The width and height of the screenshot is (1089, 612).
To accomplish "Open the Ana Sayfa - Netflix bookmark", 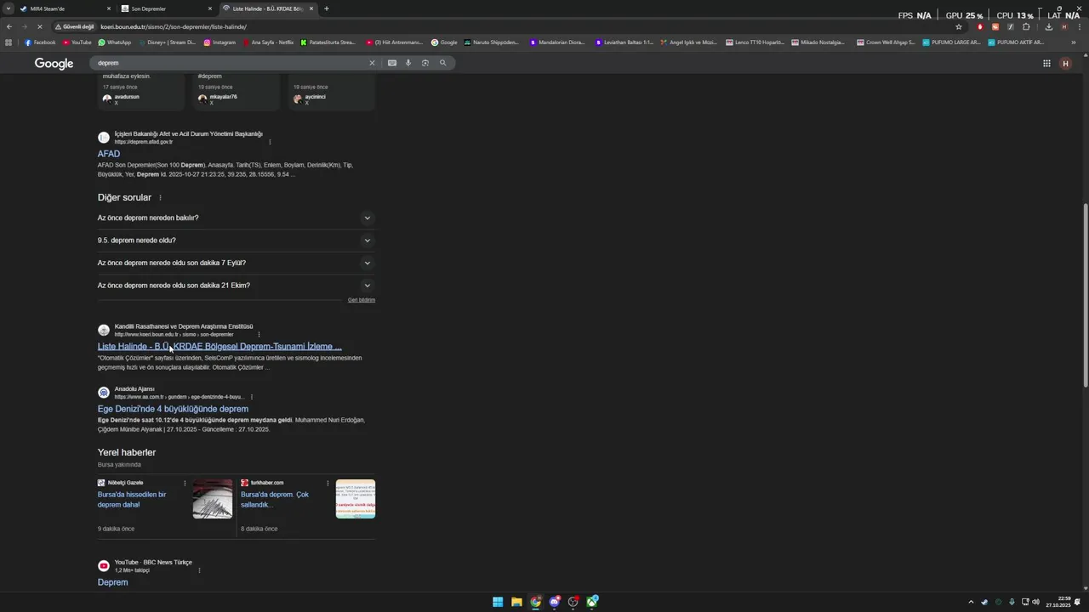I will 268,42.
